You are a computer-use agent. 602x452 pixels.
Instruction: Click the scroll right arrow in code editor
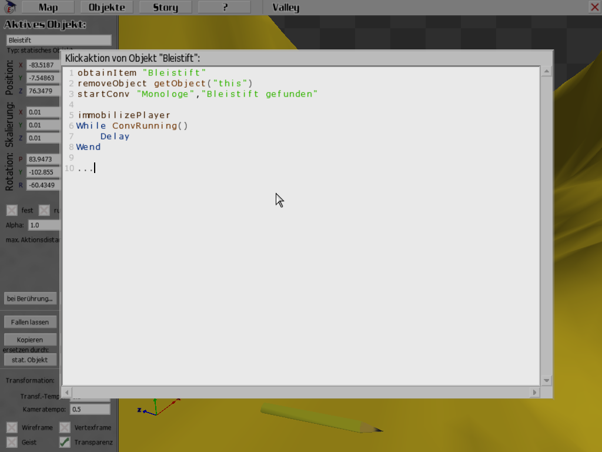pos(534,392)
